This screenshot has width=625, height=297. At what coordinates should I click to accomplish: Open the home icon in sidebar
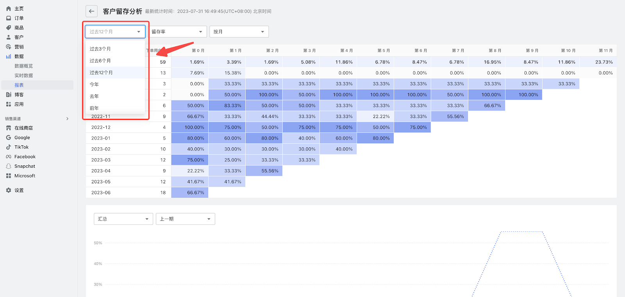point(9,9)
